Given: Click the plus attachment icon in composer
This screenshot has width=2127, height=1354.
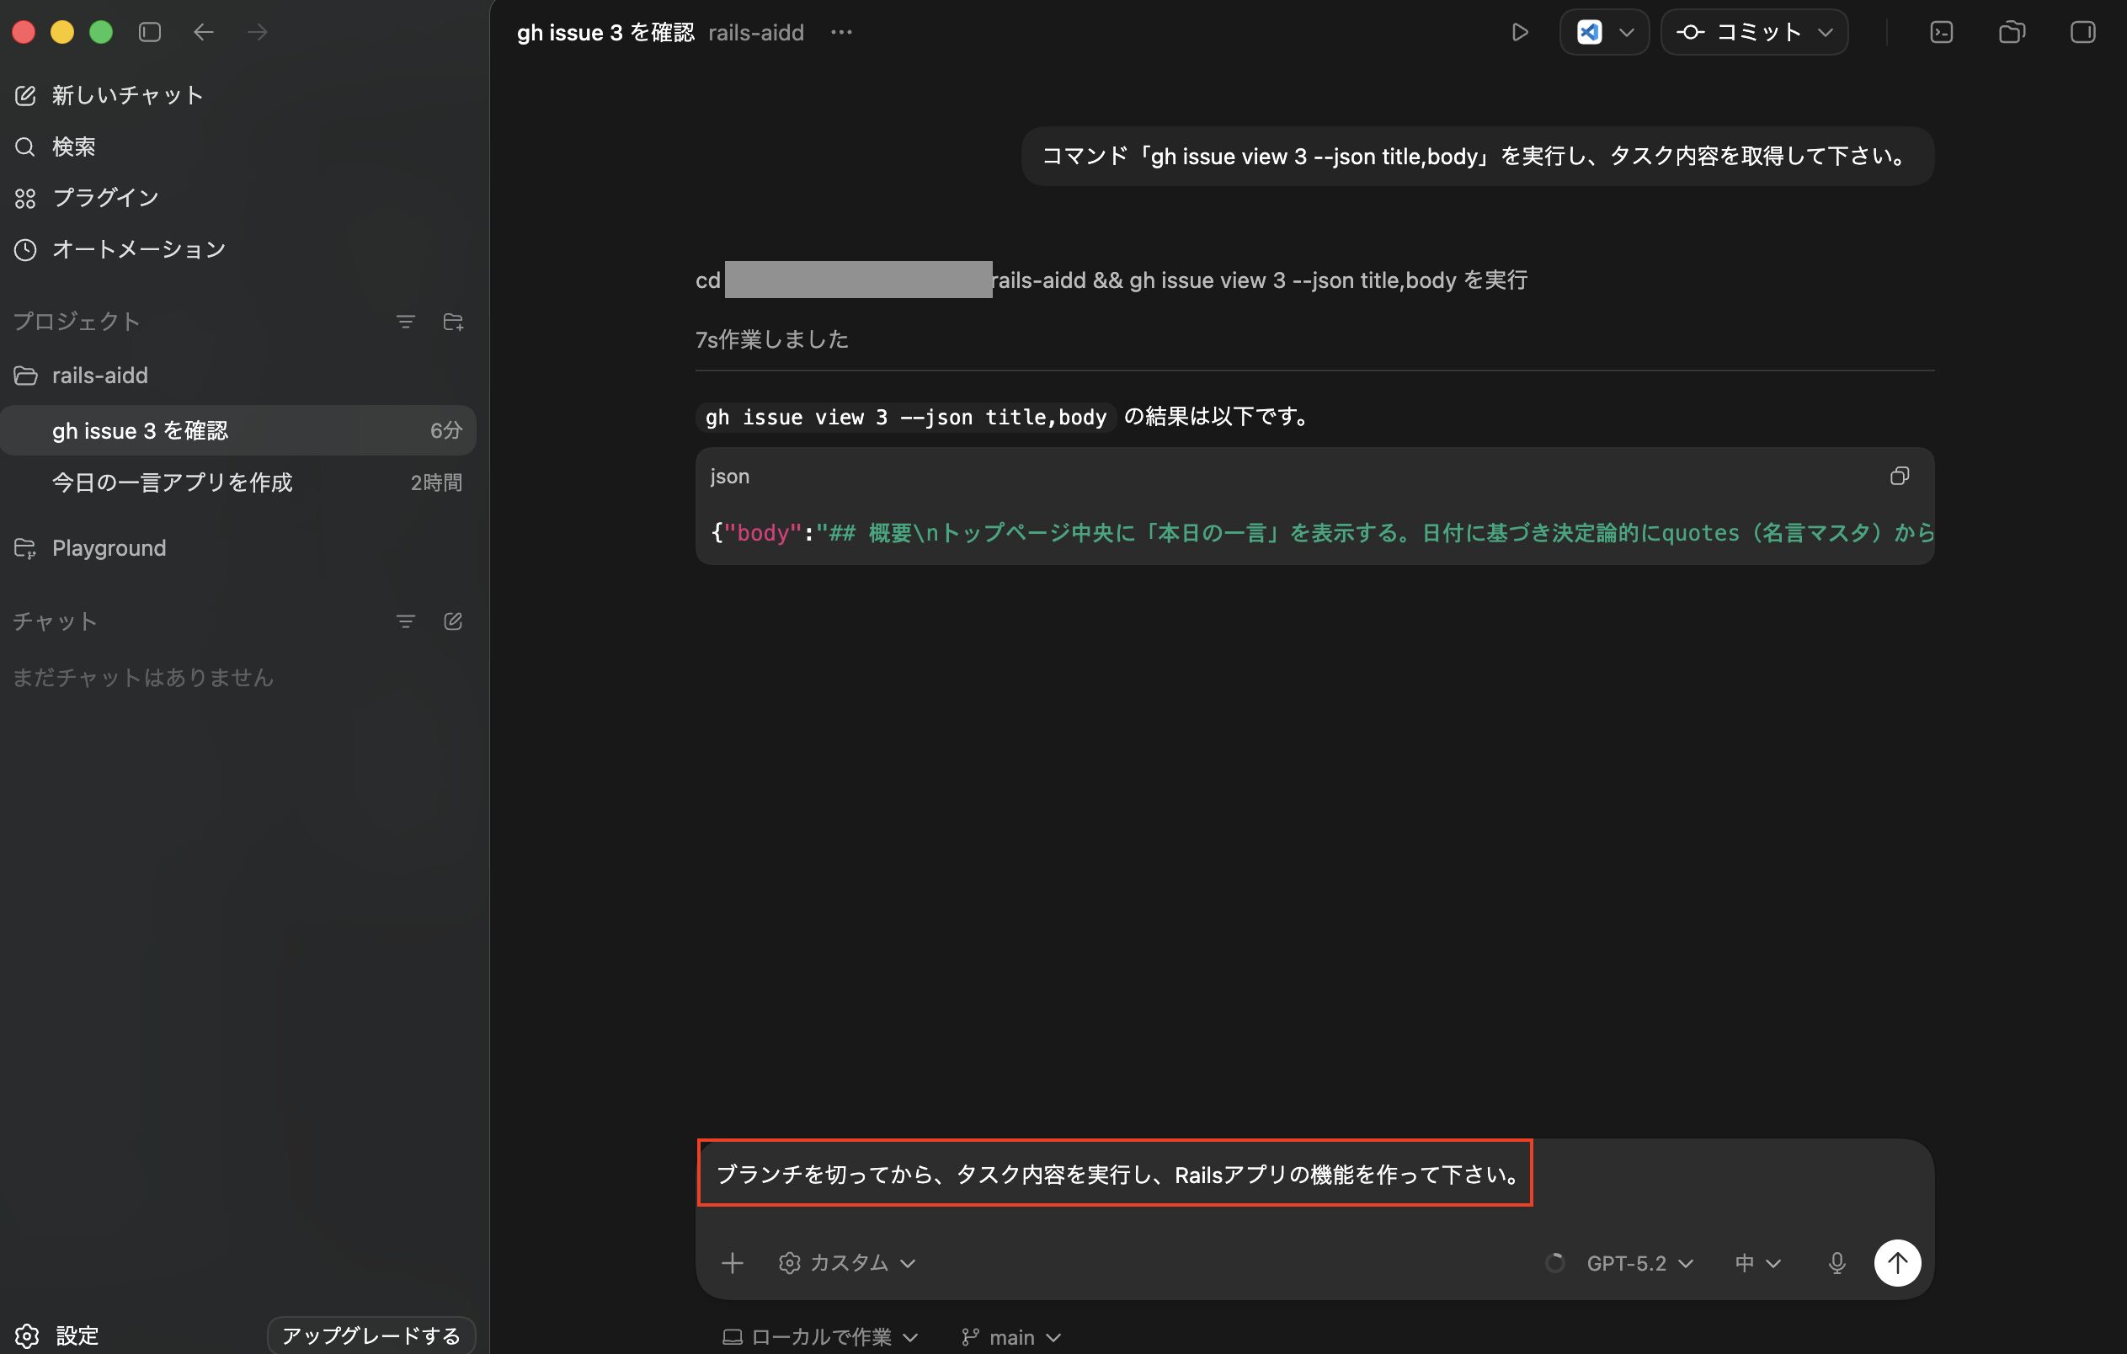Looking at the screenshot, I should 732,1262.
